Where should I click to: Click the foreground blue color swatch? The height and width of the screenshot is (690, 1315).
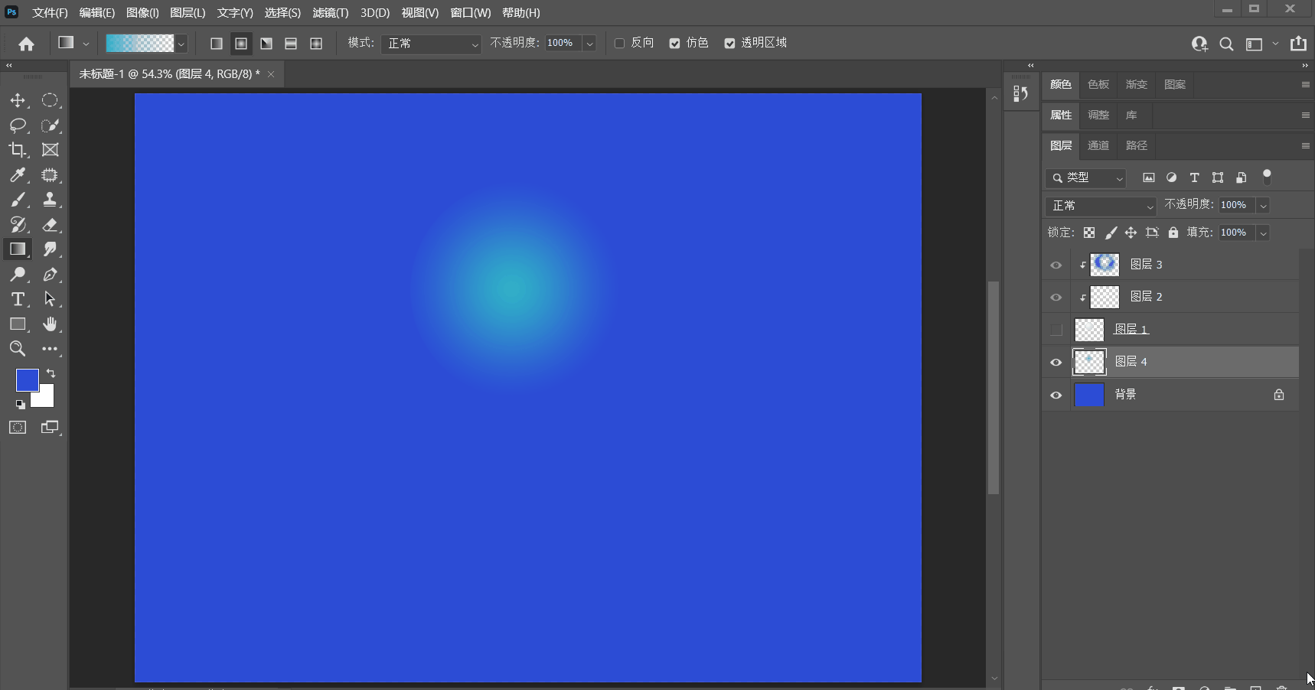tap(27, 380)
